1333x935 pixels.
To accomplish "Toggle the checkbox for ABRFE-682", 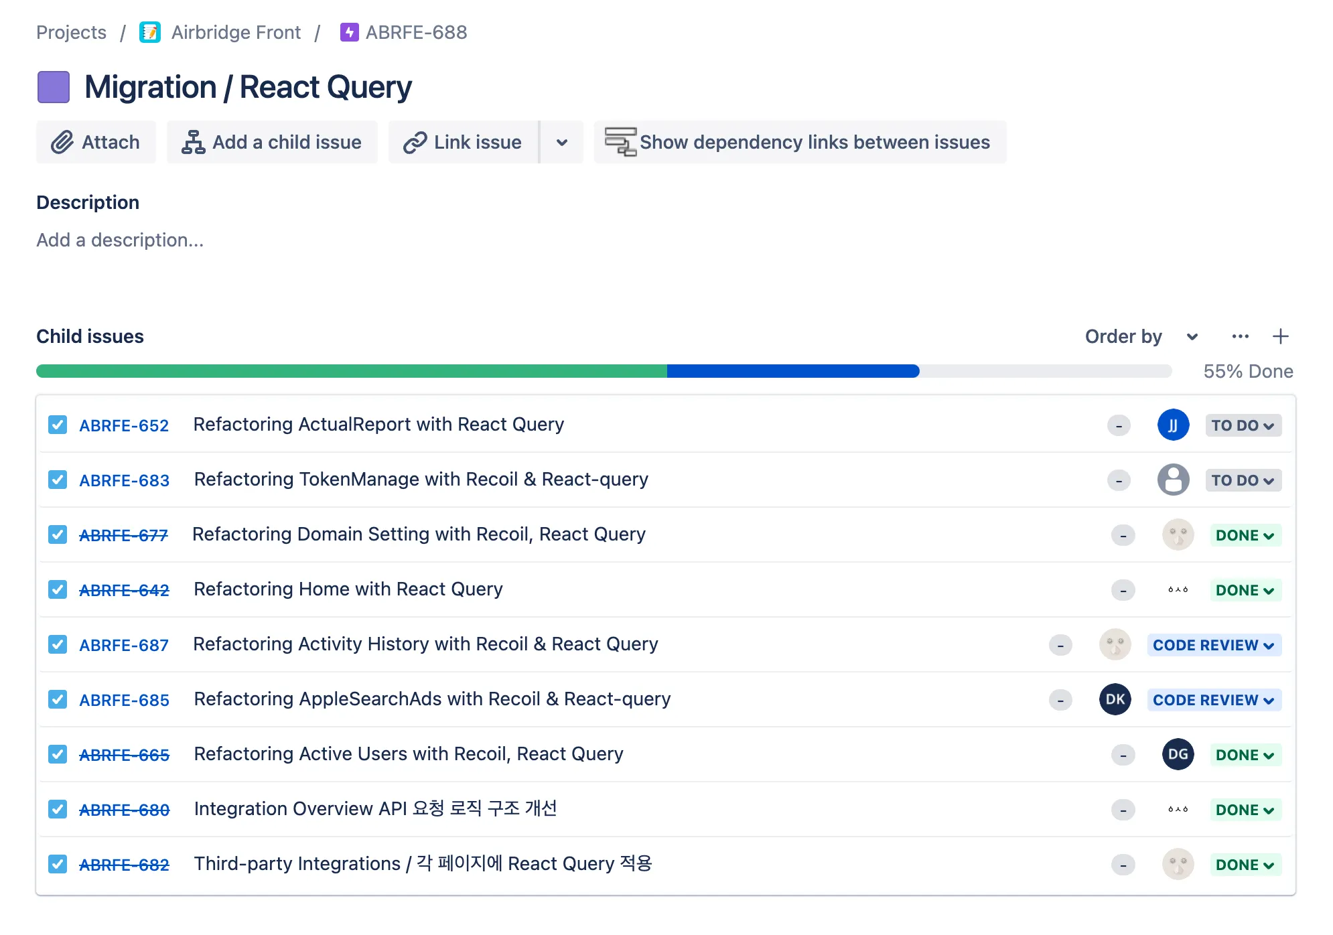I will [x=58, y=864].
